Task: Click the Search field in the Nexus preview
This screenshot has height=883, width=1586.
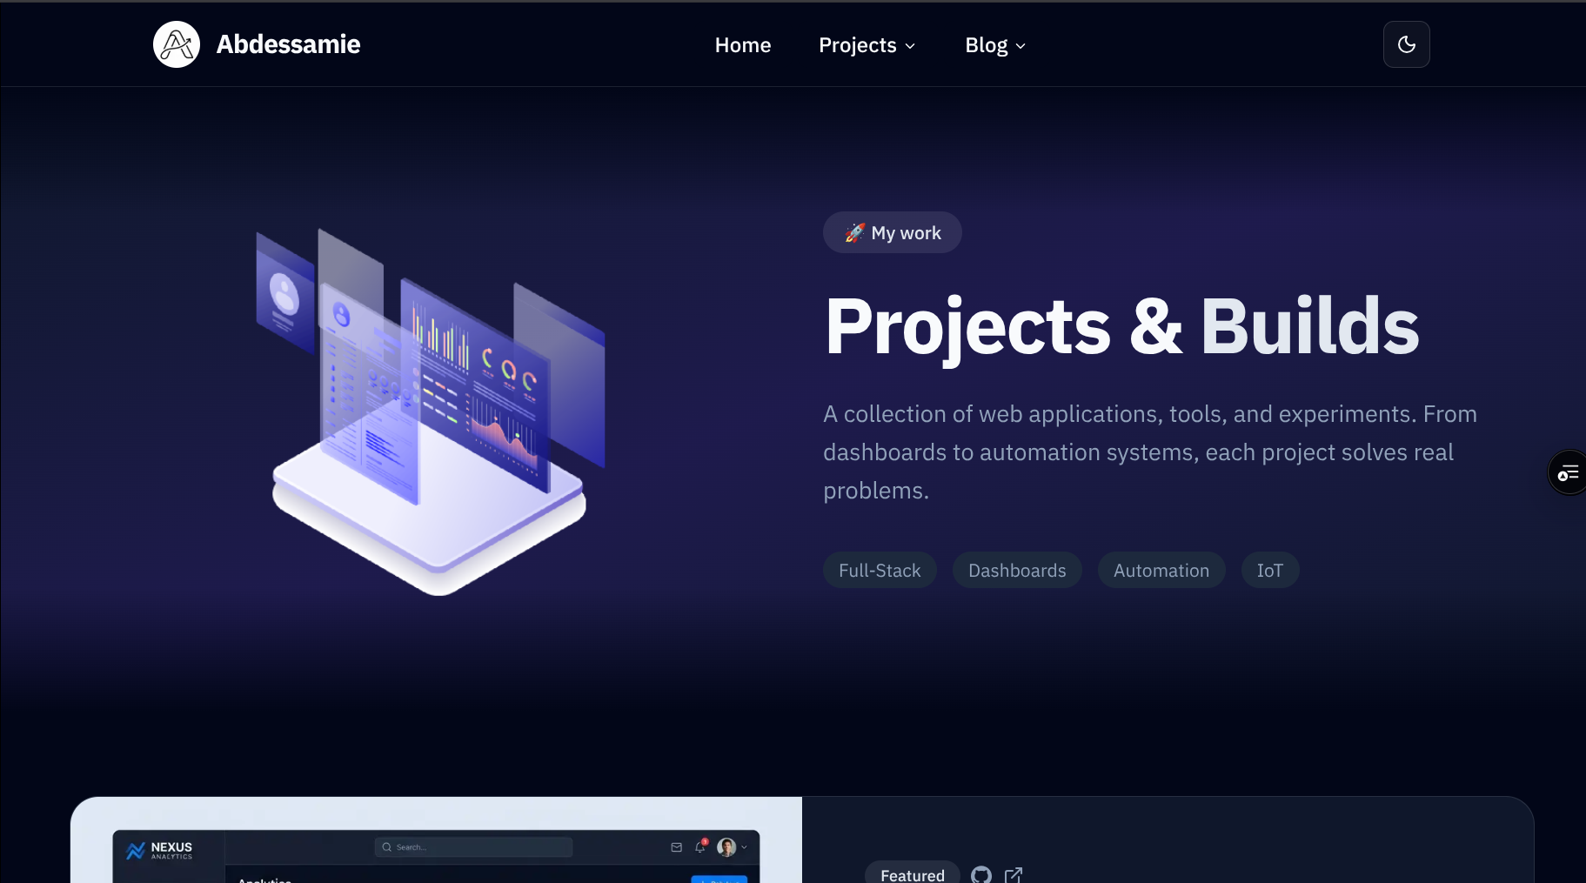Action: tap(474, 846)
